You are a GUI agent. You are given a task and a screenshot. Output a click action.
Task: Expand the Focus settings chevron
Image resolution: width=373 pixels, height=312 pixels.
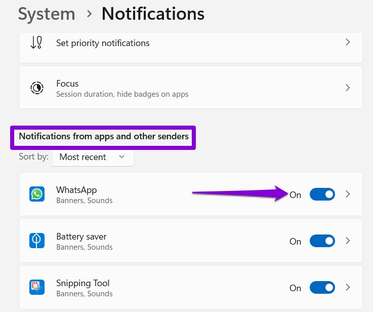point(348,88)
